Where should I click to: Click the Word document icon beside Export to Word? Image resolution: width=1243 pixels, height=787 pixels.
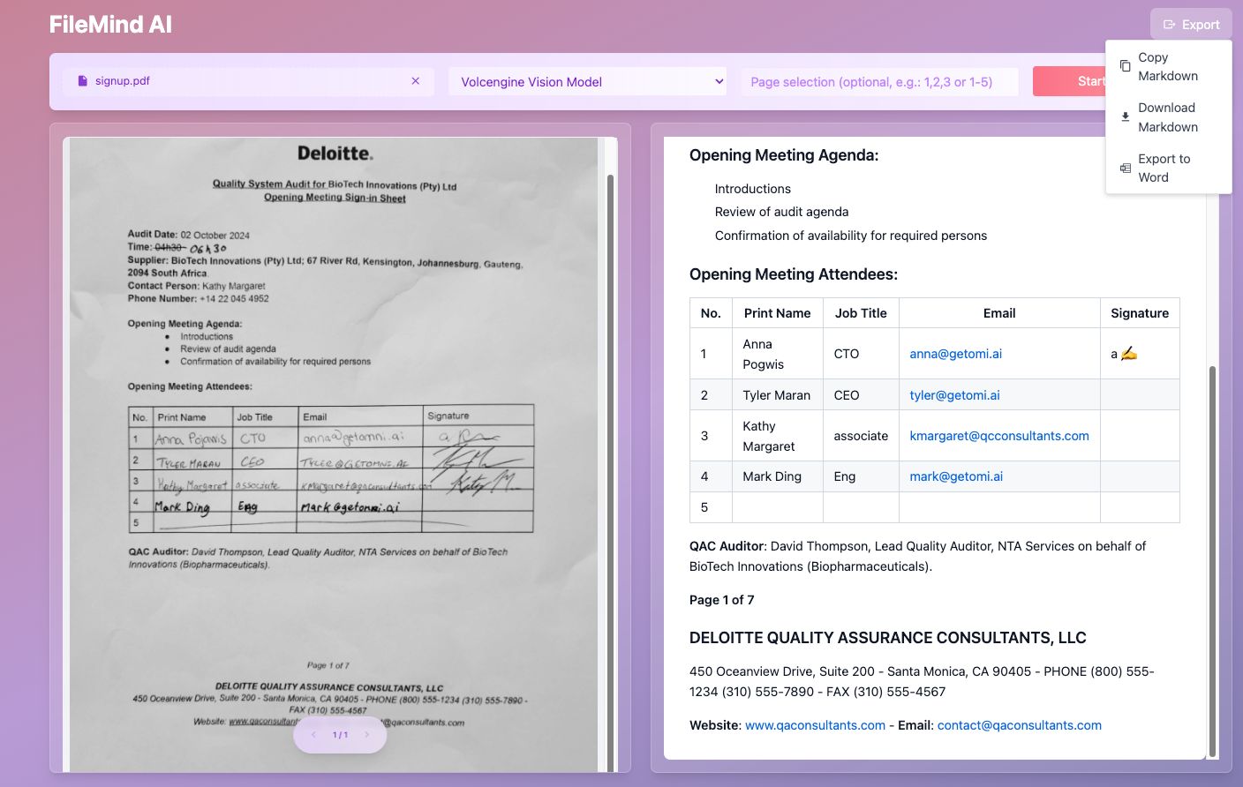1125,168
